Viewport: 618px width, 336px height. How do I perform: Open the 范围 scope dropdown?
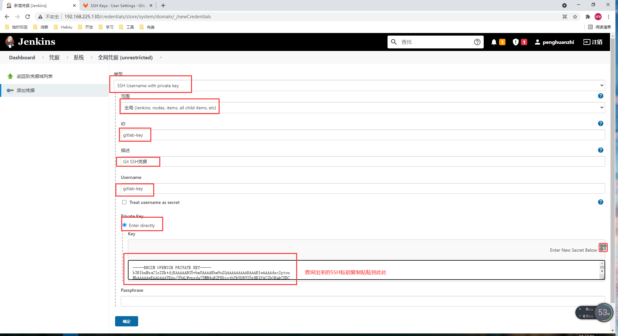click(363, 108)
